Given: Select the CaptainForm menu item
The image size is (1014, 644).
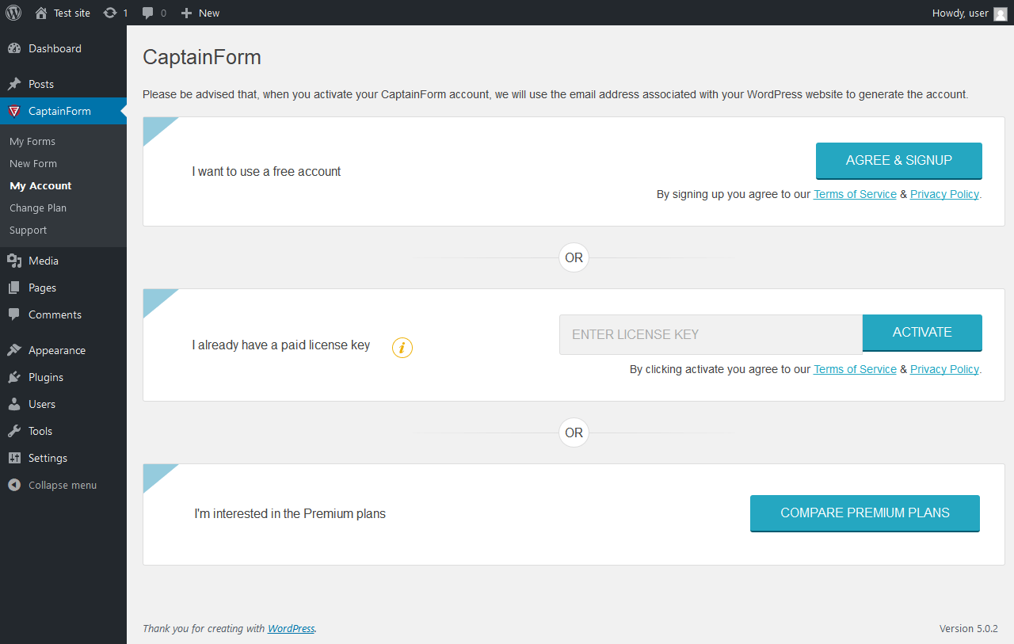Looking at the screenshot, I should point(63,111).
